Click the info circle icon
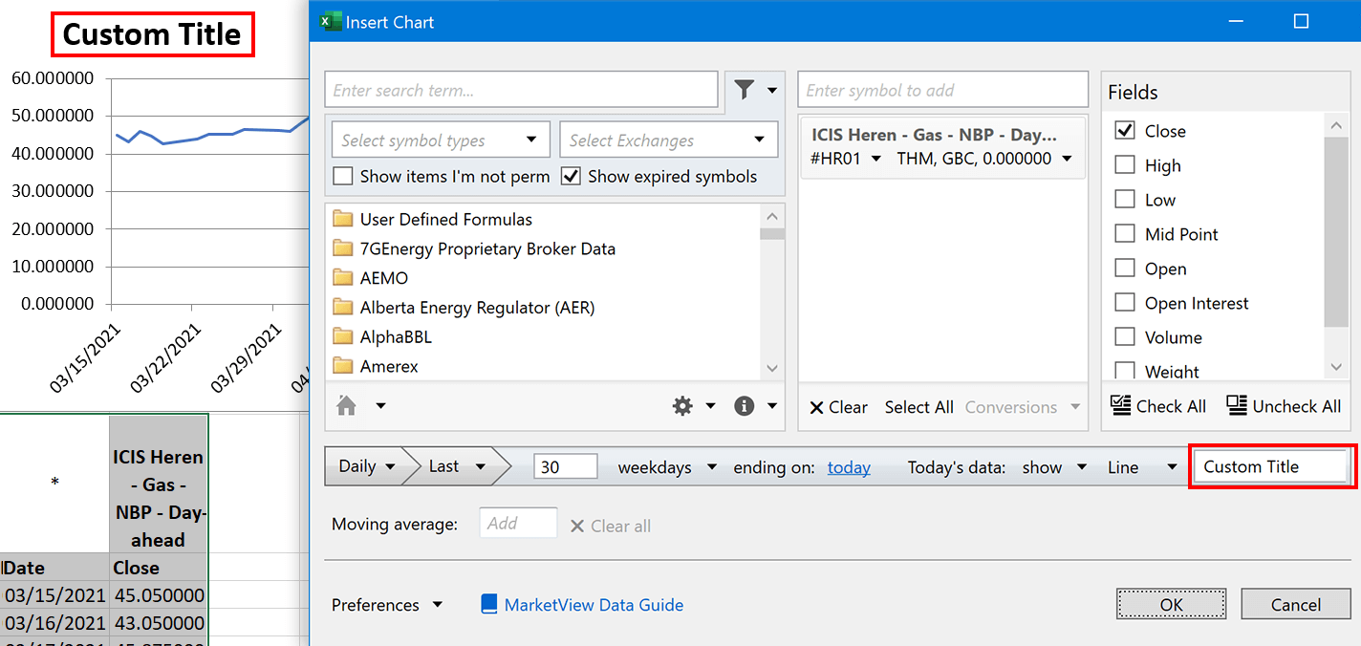 pyautogui.click(x=745, y=406)
